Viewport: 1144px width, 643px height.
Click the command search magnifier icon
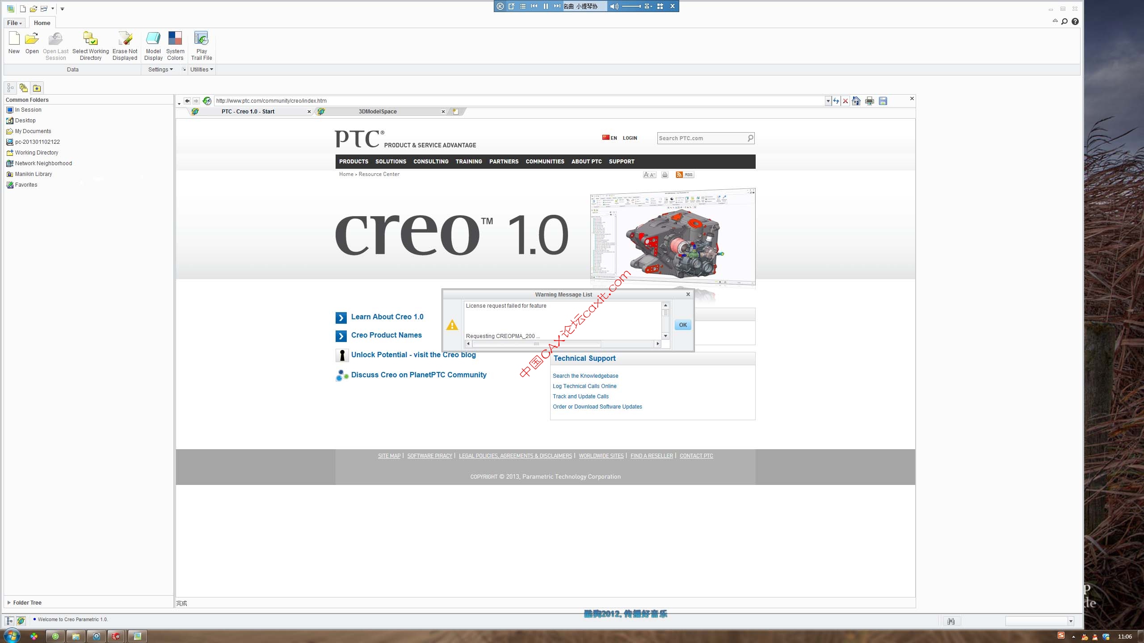[1064, 21]
